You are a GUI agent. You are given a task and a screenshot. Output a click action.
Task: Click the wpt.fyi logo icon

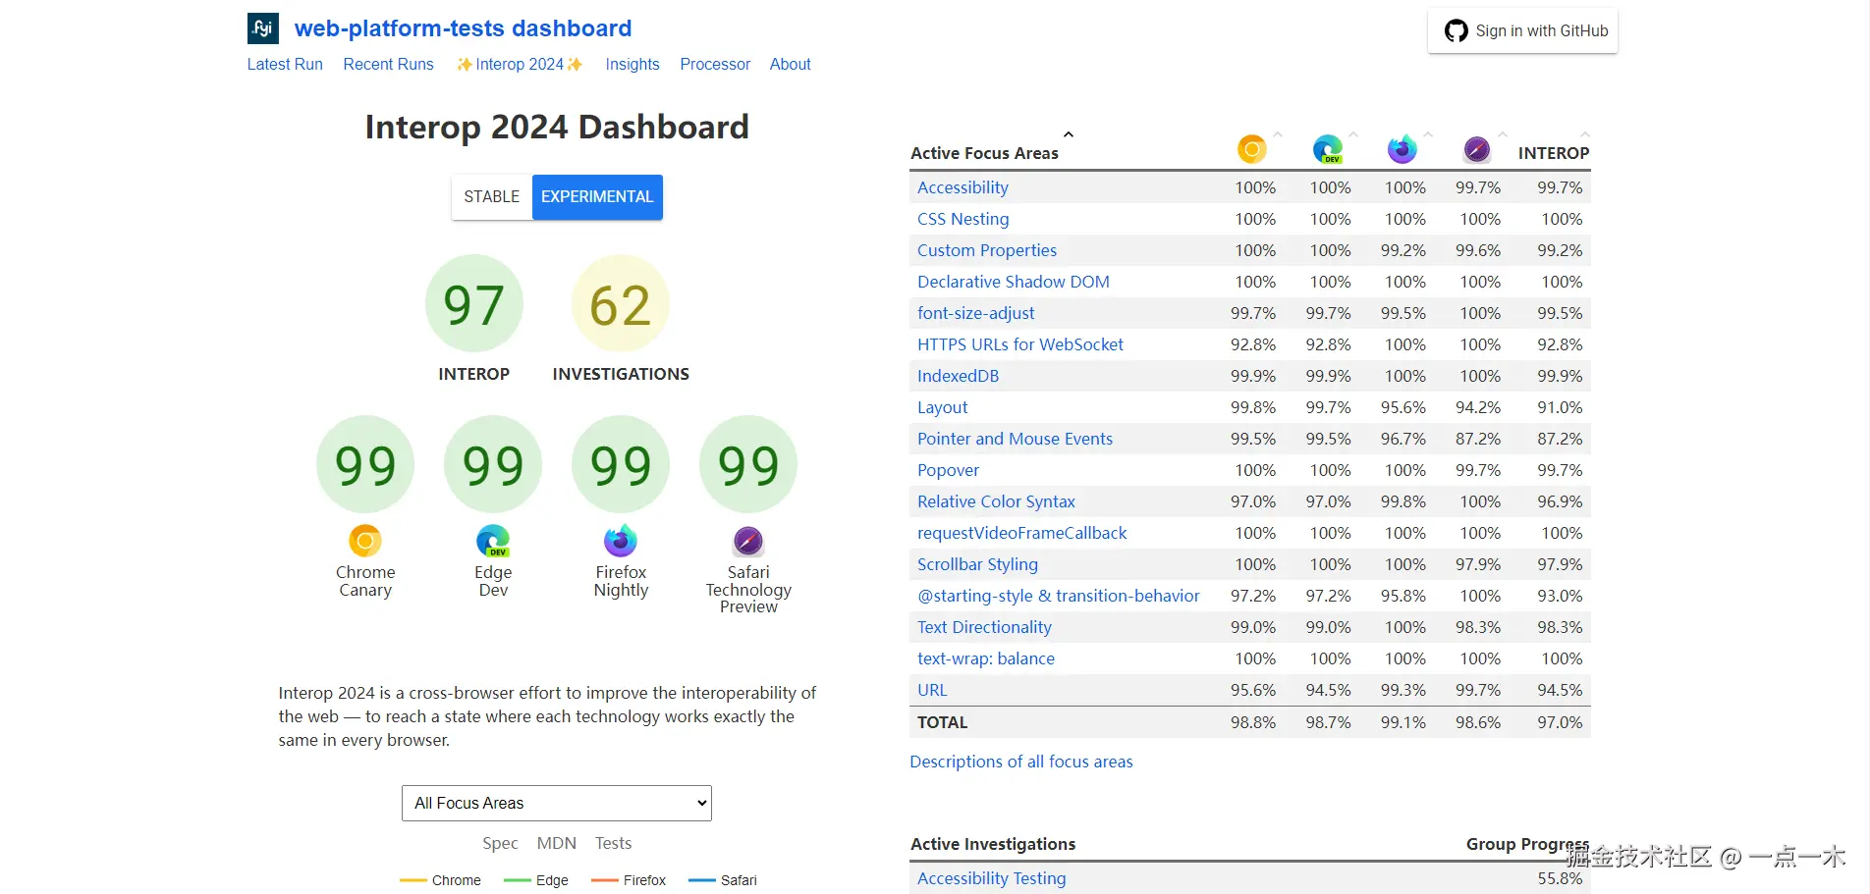(263, 28)
